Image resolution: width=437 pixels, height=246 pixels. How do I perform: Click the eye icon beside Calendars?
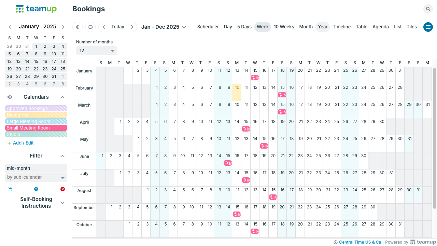[x=10, y=97]
